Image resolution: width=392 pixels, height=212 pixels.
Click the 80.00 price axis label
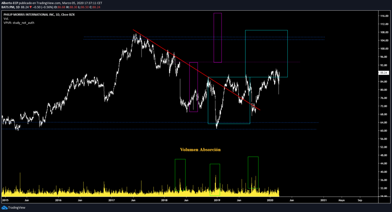click(384, 90)
